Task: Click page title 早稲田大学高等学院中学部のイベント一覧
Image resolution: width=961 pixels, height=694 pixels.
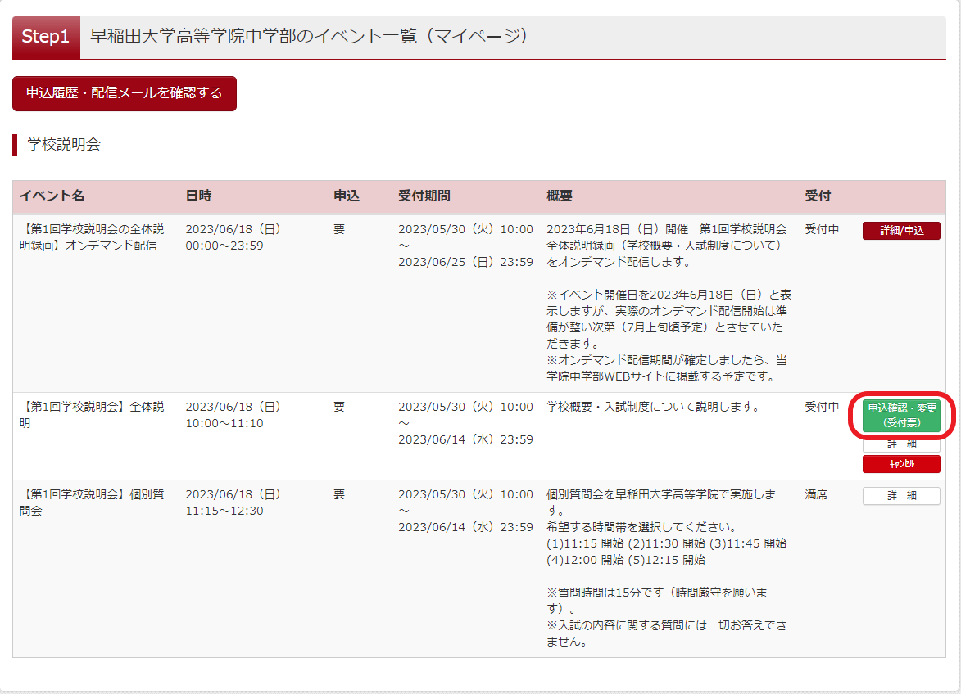Action: click(308, 36)
